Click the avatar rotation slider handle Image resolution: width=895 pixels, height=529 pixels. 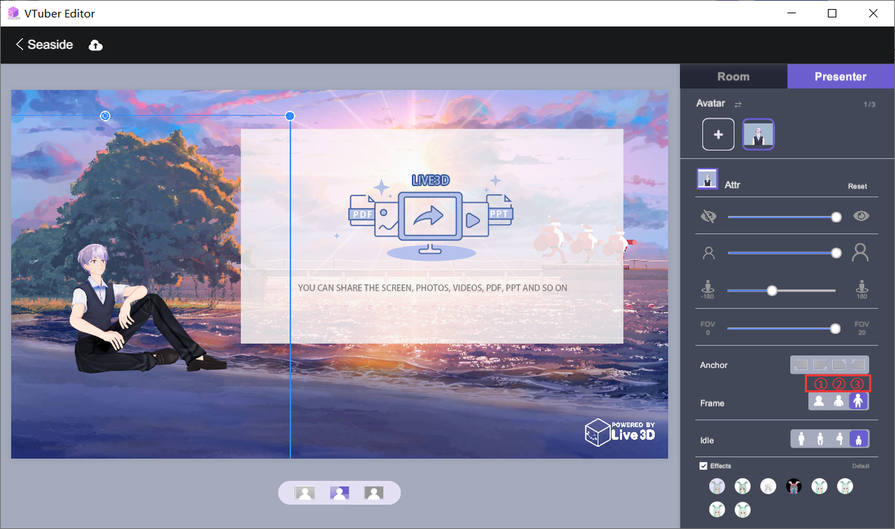point(772,290)
